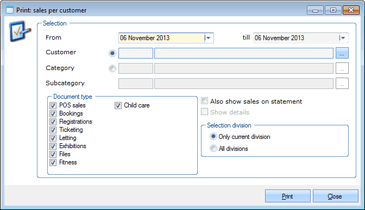Click the customer code input field
Image resolution: width=365 pixels, height=210 pixels.
(136, 53)
